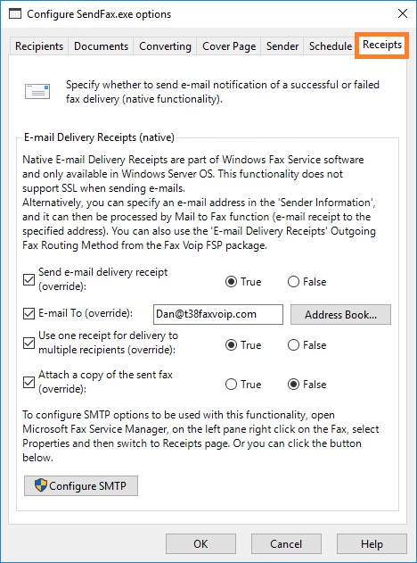This screenshot has height=563, width=417.
Task: Select True for Send e-mail delivery receipt
Action: click(232, 282)
